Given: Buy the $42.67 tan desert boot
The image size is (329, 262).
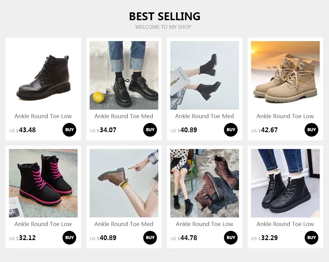Looking at the screenshot, I should [311, 130].
